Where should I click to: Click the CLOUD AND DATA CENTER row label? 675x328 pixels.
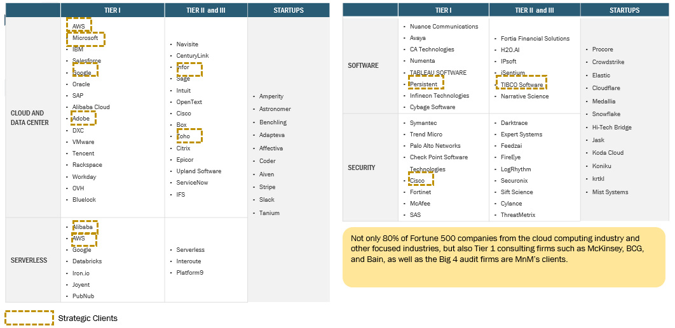tap(30, 118)
